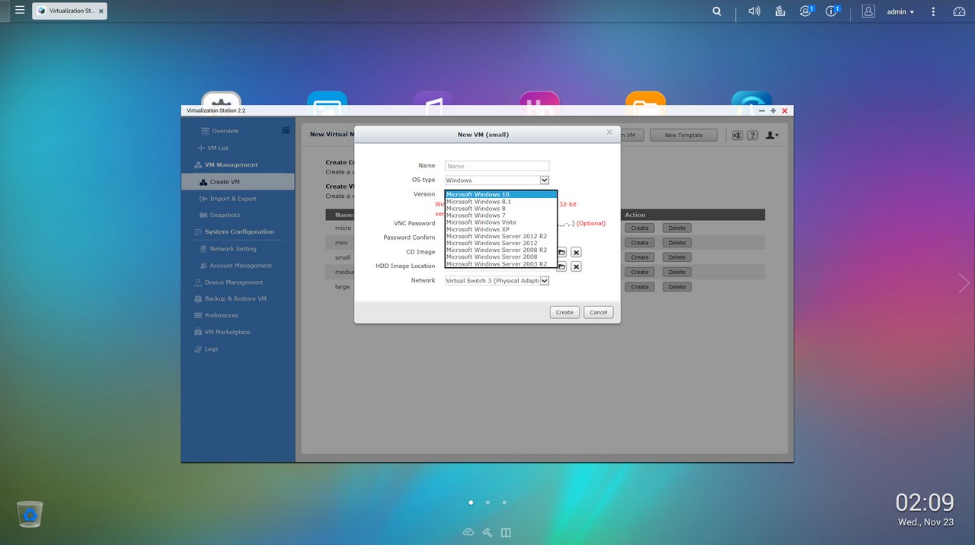975x545 pixels.
Task: Open the user account icon in Virtualization Station
Action: click(772, 135)
